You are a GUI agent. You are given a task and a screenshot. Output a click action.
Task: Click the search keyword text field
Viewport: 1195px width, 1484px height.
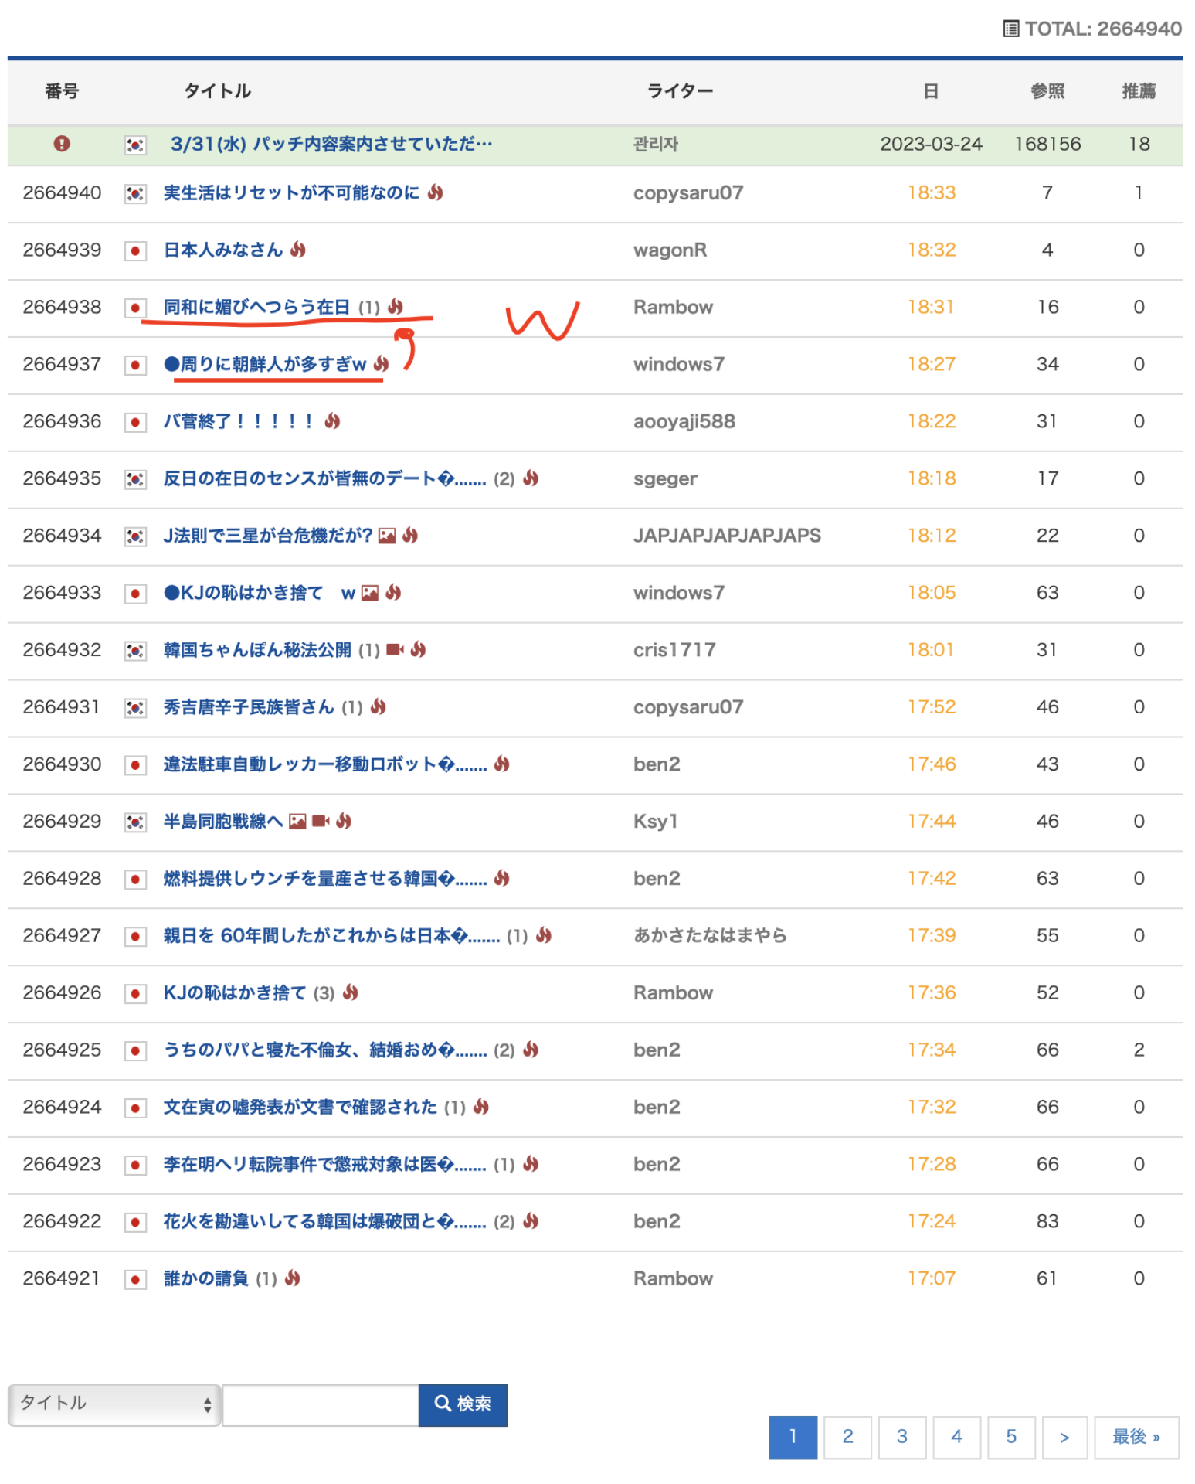(321, 1404)
